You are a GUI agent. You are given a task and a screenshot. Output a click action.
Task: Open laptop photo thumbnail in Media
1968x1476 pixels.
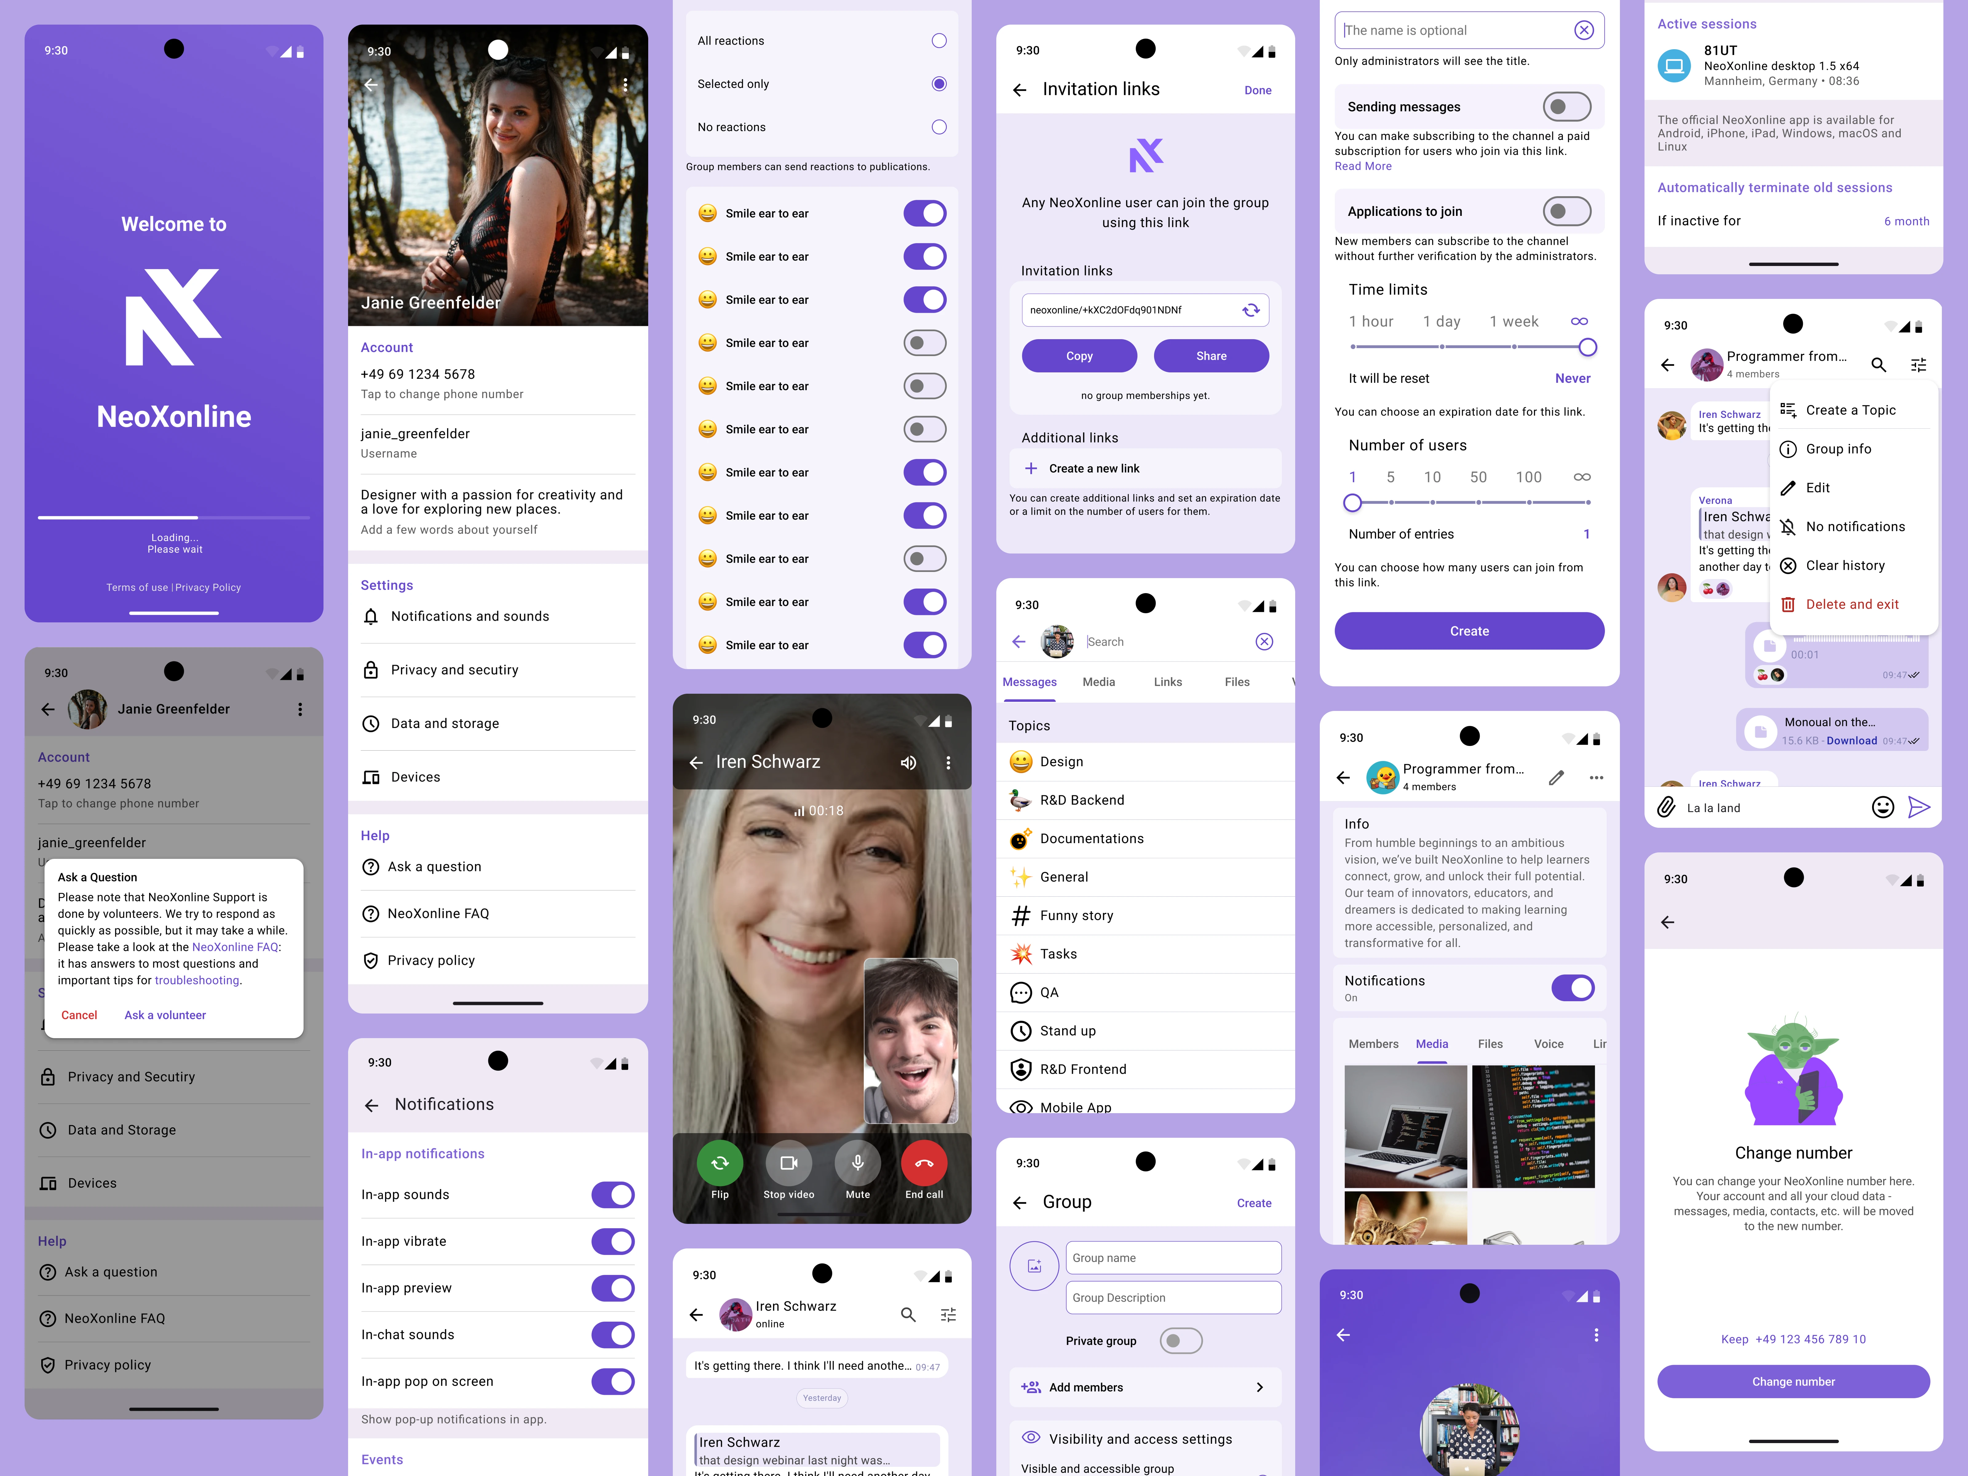pos(1405,1126)
